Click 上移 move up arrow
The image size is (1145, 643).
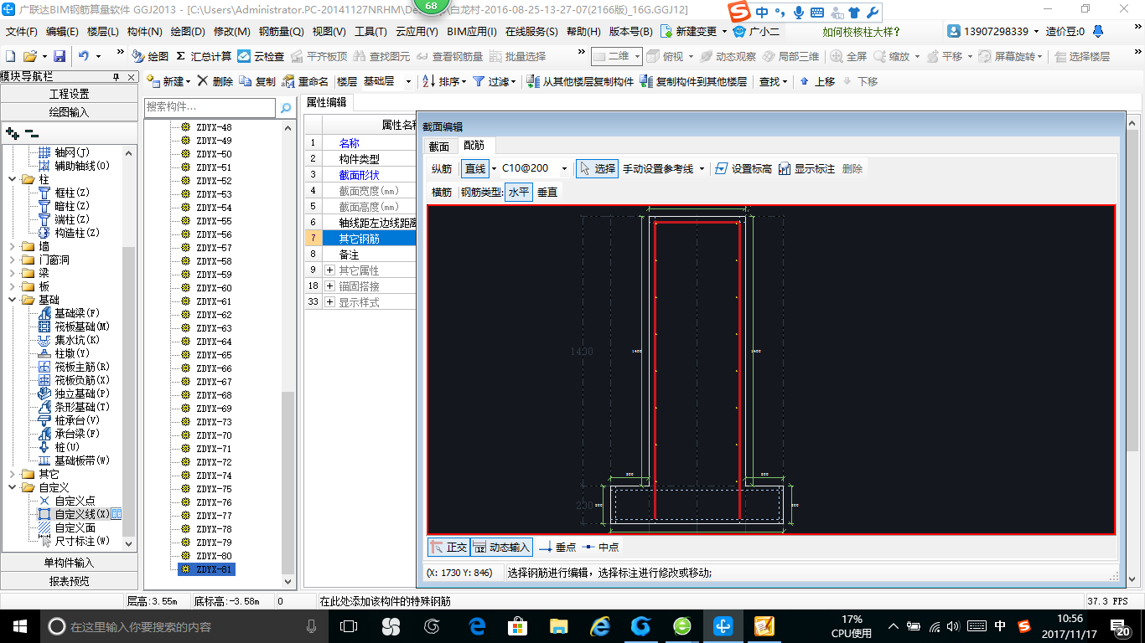[x=817, y=81]
